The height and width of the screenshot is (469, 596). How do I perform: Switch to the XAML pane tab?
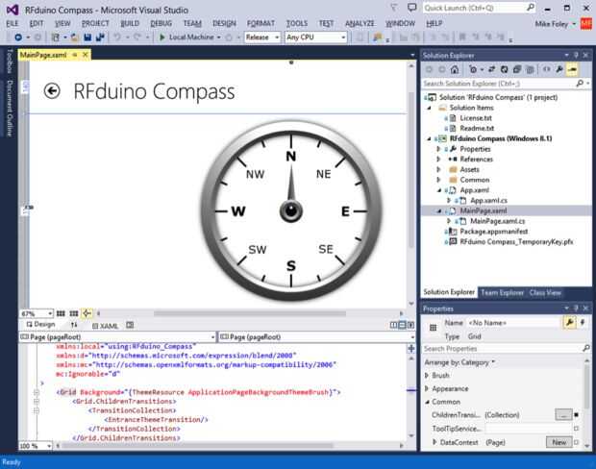106,326
